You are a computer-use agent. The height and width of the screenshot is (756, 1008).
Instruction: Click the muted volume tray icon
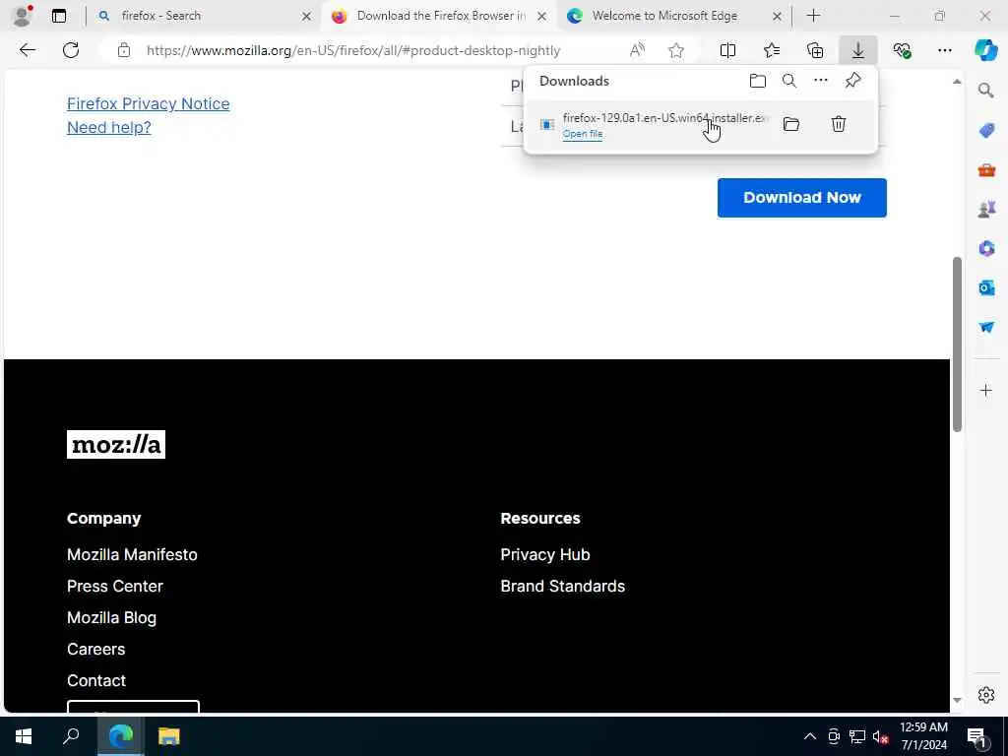click(880, 736)
